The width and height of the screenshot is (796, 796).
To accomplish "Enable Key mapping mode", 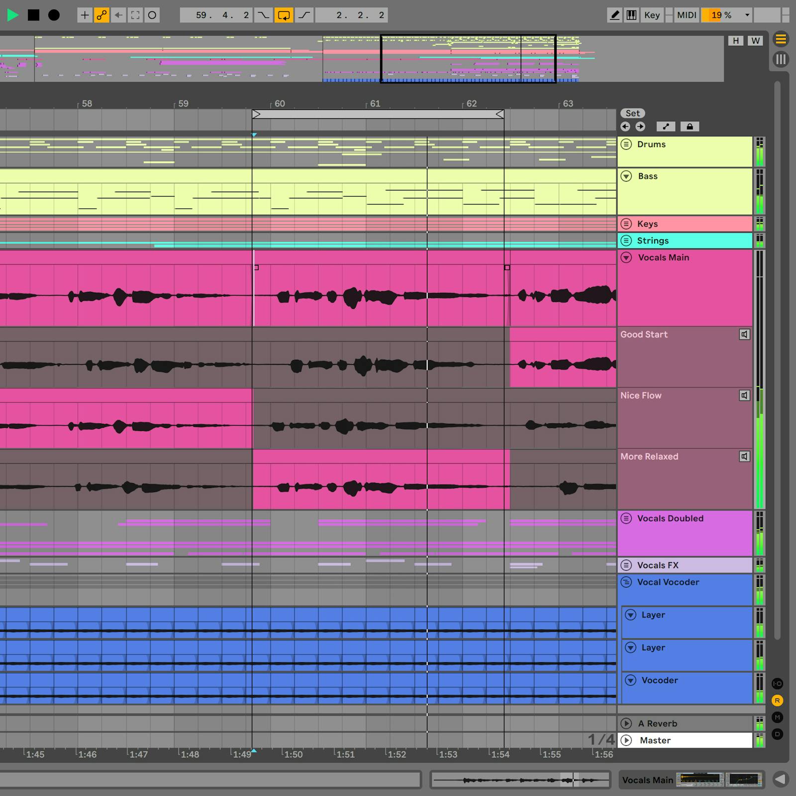I will click(652, 15).
